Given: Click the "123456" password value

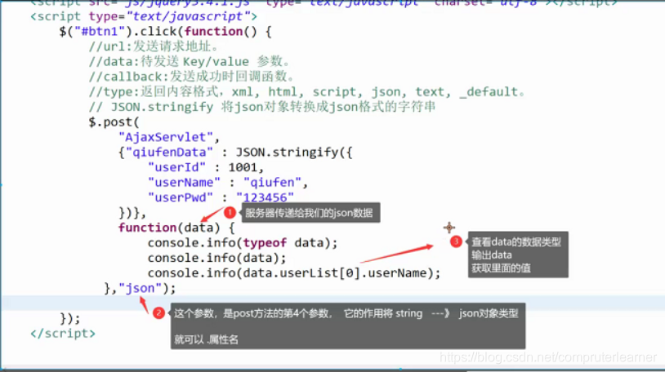Looking at the screenshot, I should (x=265, y=197).
